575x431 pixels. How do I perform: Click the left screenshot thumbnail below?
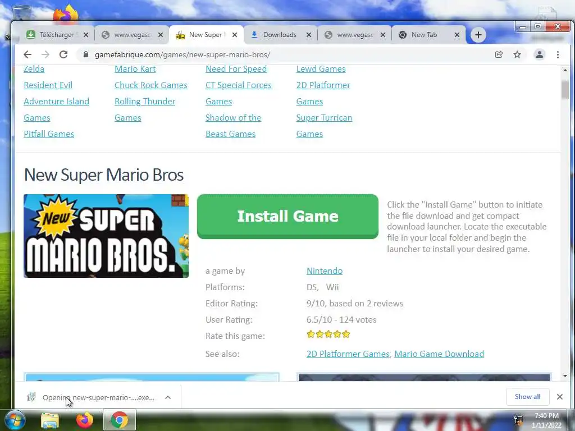152,377
